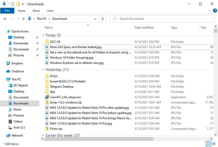Expand the ribbon with the chevron
This screenshot has height=147, width=218.
pyautogui.click(x=209, y=11)
